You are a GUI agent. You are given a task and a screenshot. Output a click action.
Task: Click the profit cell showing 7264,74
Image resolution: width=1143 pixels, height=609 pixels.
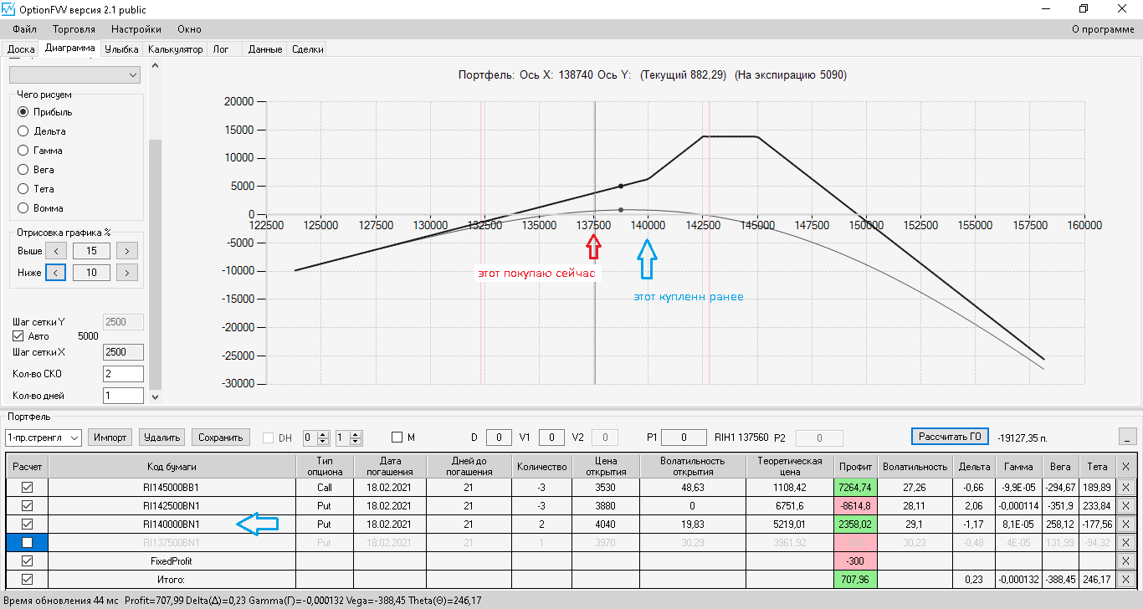(854, 487)
